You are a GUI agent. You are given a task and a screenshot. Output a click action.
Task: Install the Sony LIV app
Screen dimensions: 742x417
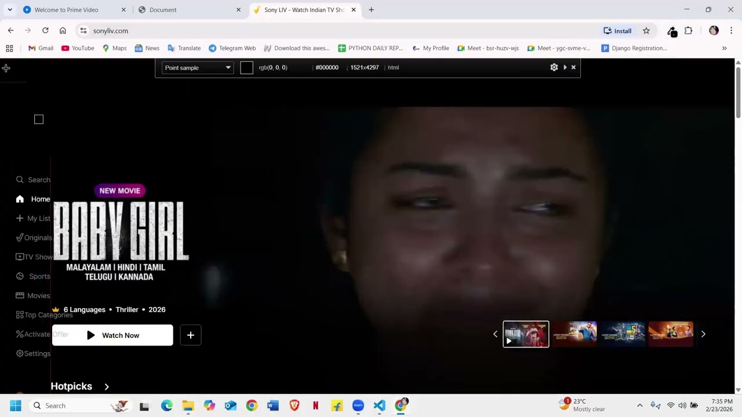(x=617, y=31)
